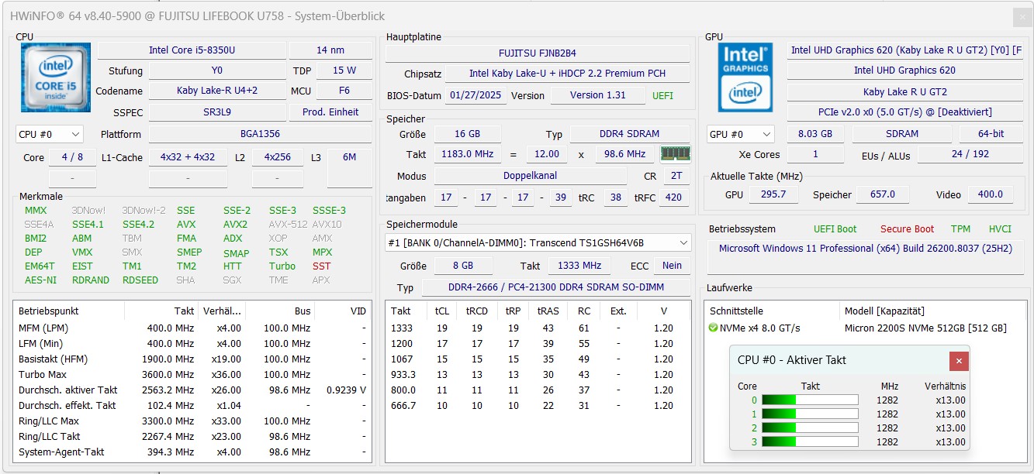Expand the Speichermodule Transcend module dropdown

tap(538, 242)
